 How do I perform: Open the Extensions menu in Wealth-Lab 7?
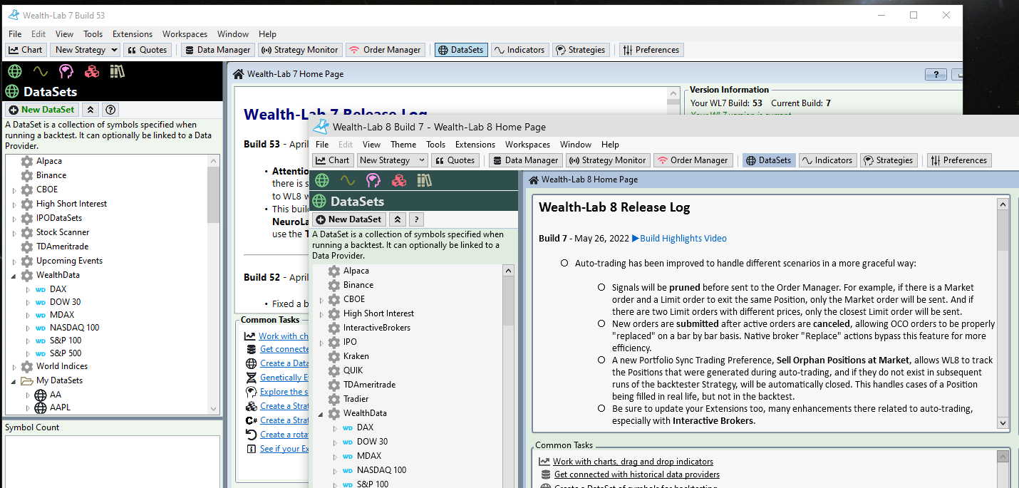132,33
